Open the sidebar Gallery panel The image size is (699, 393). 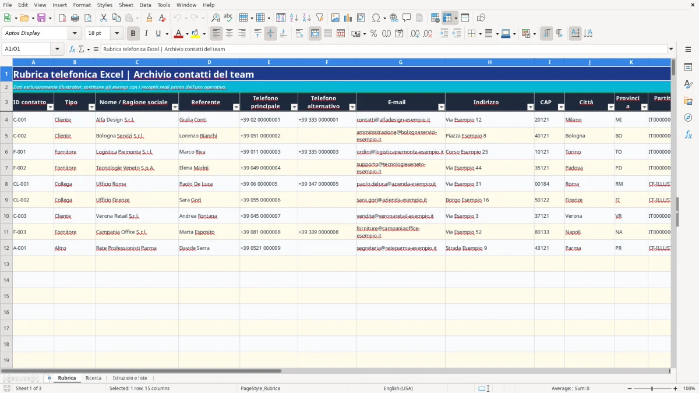pyautogui.click(x=688, y=101)
